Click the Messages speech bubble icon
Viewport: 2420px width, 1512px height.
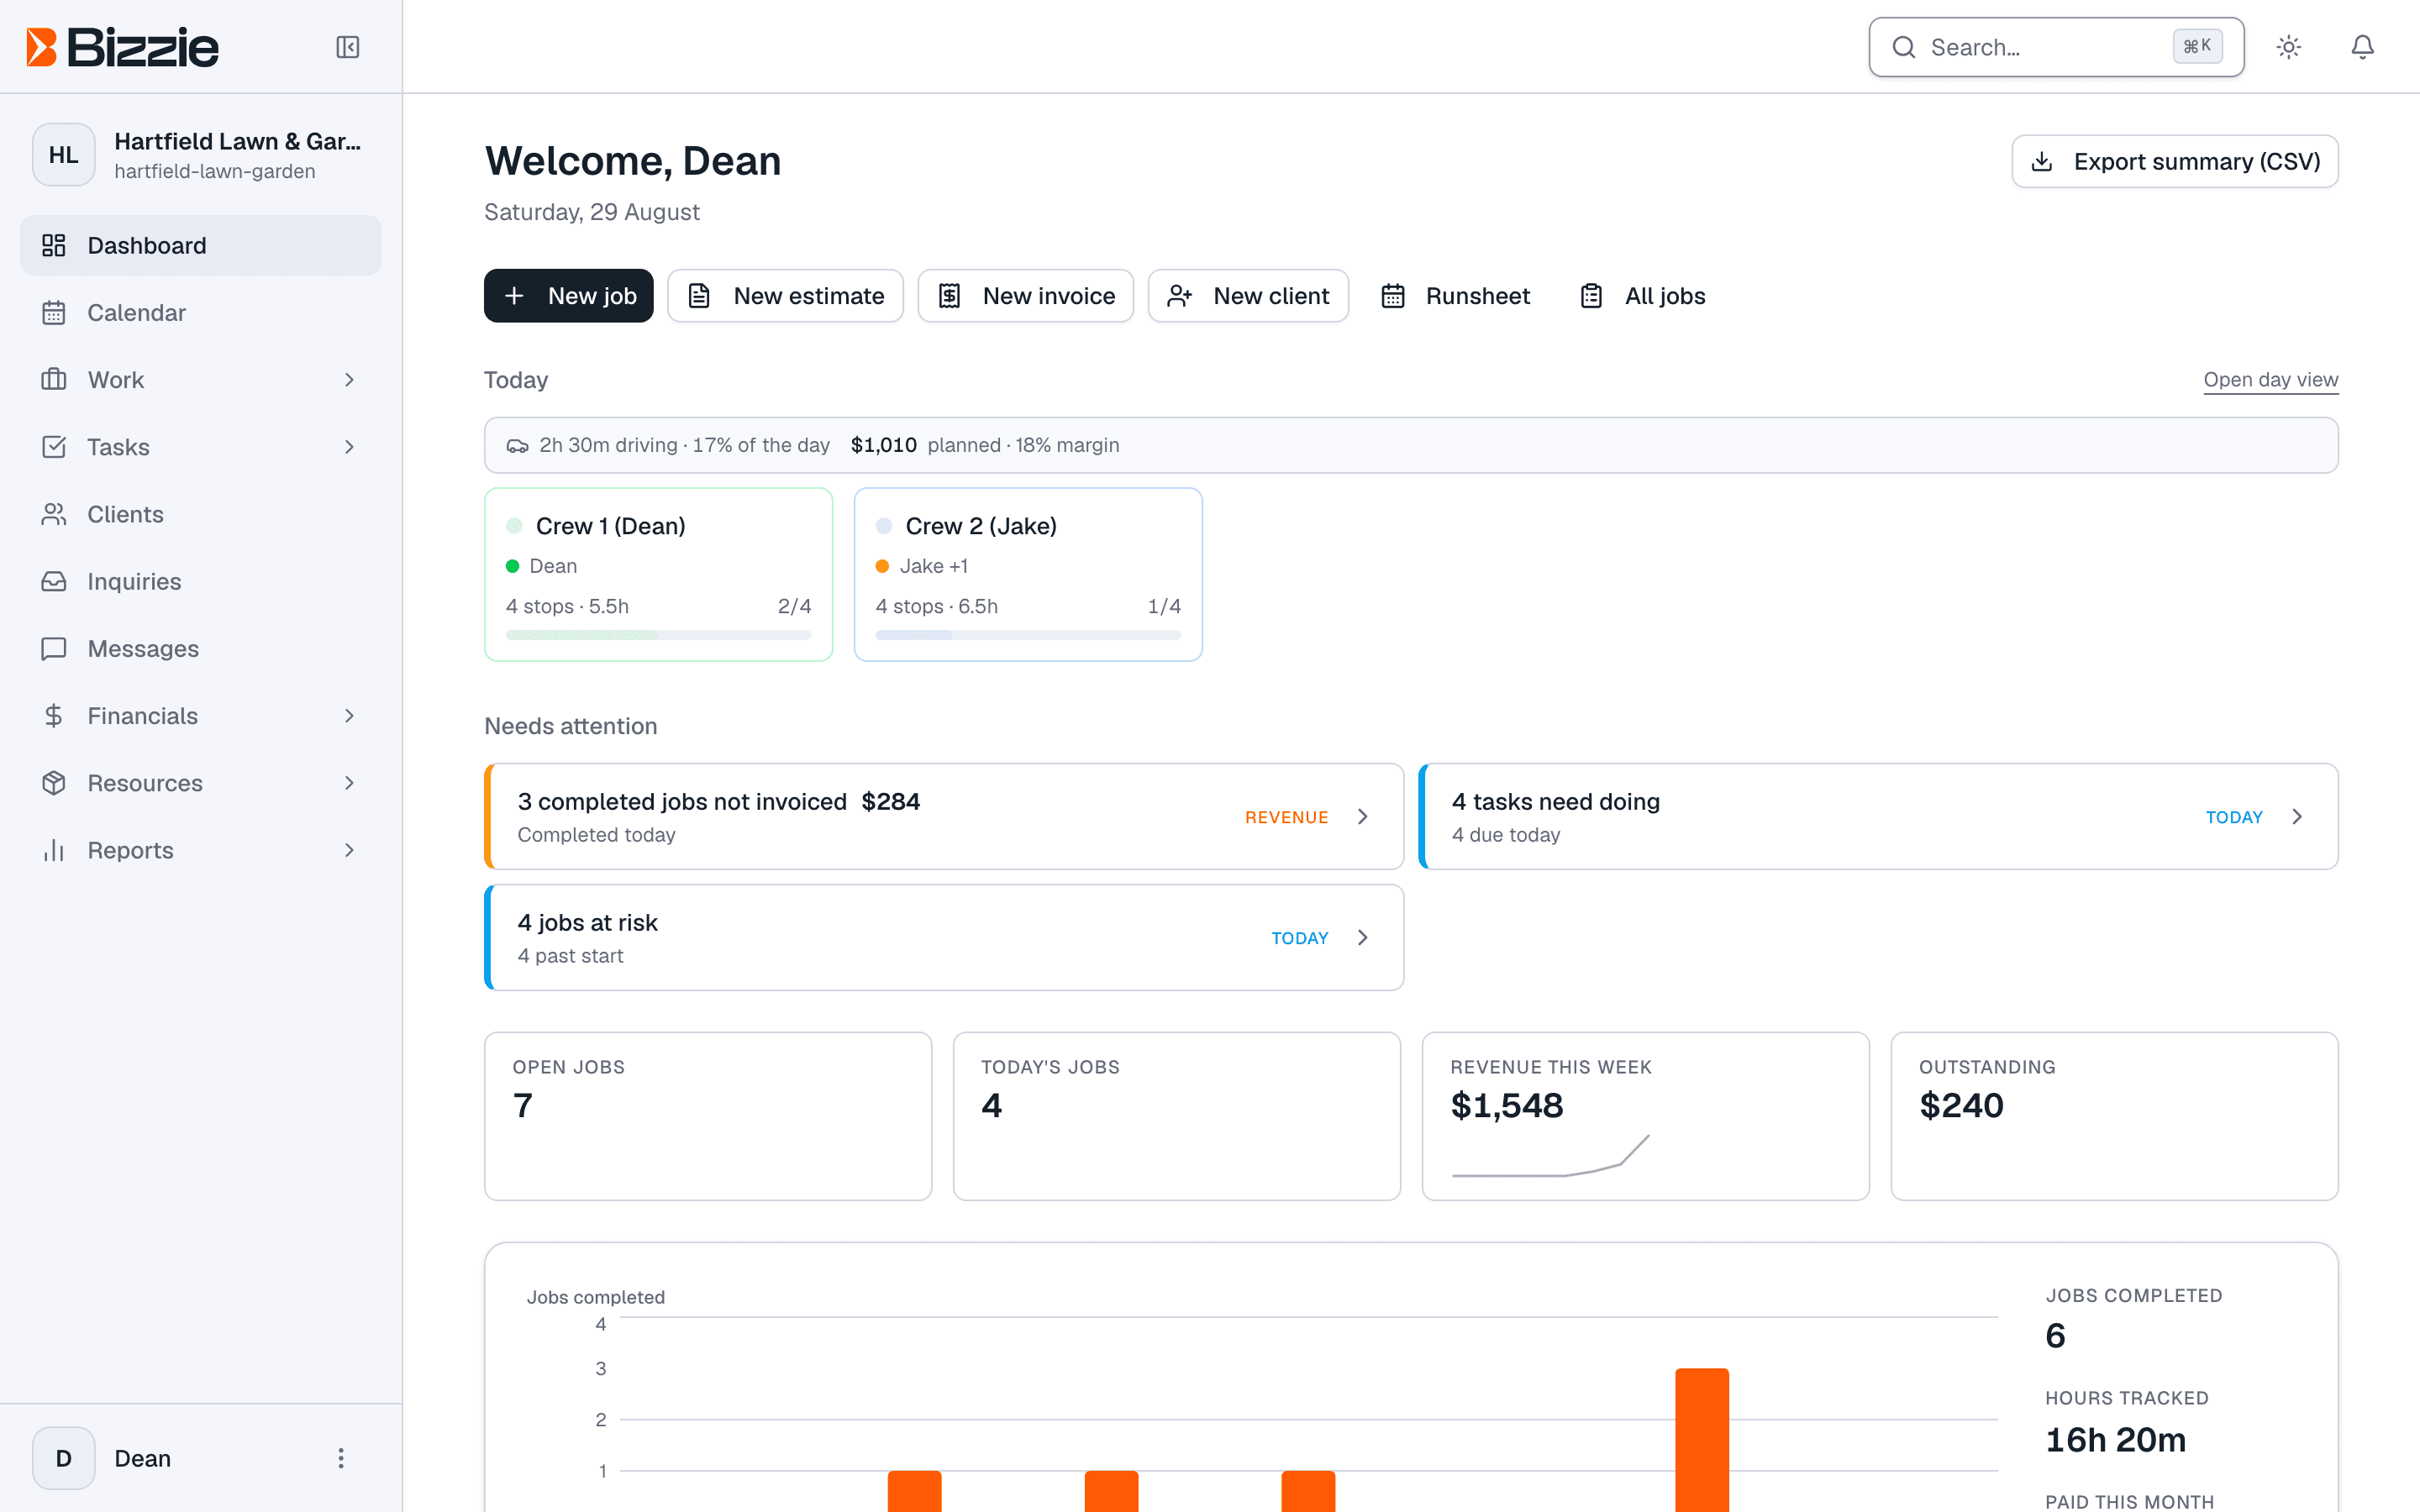click(54, 648)
